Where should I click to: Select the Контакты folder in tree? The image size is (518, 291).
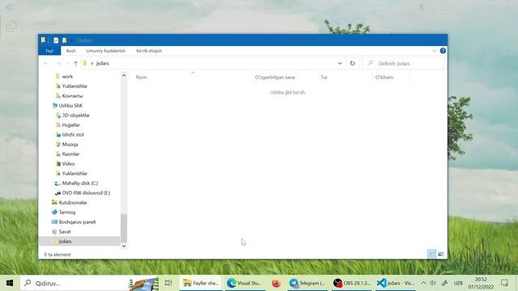pos(72,96)
